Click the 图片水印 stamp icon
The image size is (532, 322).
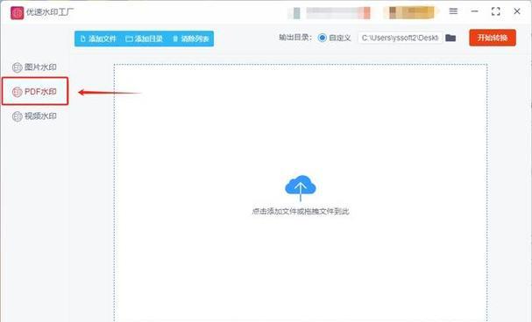pyautogui.click(x=17, y=67)
